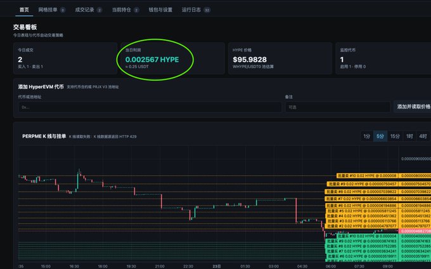Click the PERPME K 线与挂单 chart title
This screenshot has height=269, width=431.
44,136
